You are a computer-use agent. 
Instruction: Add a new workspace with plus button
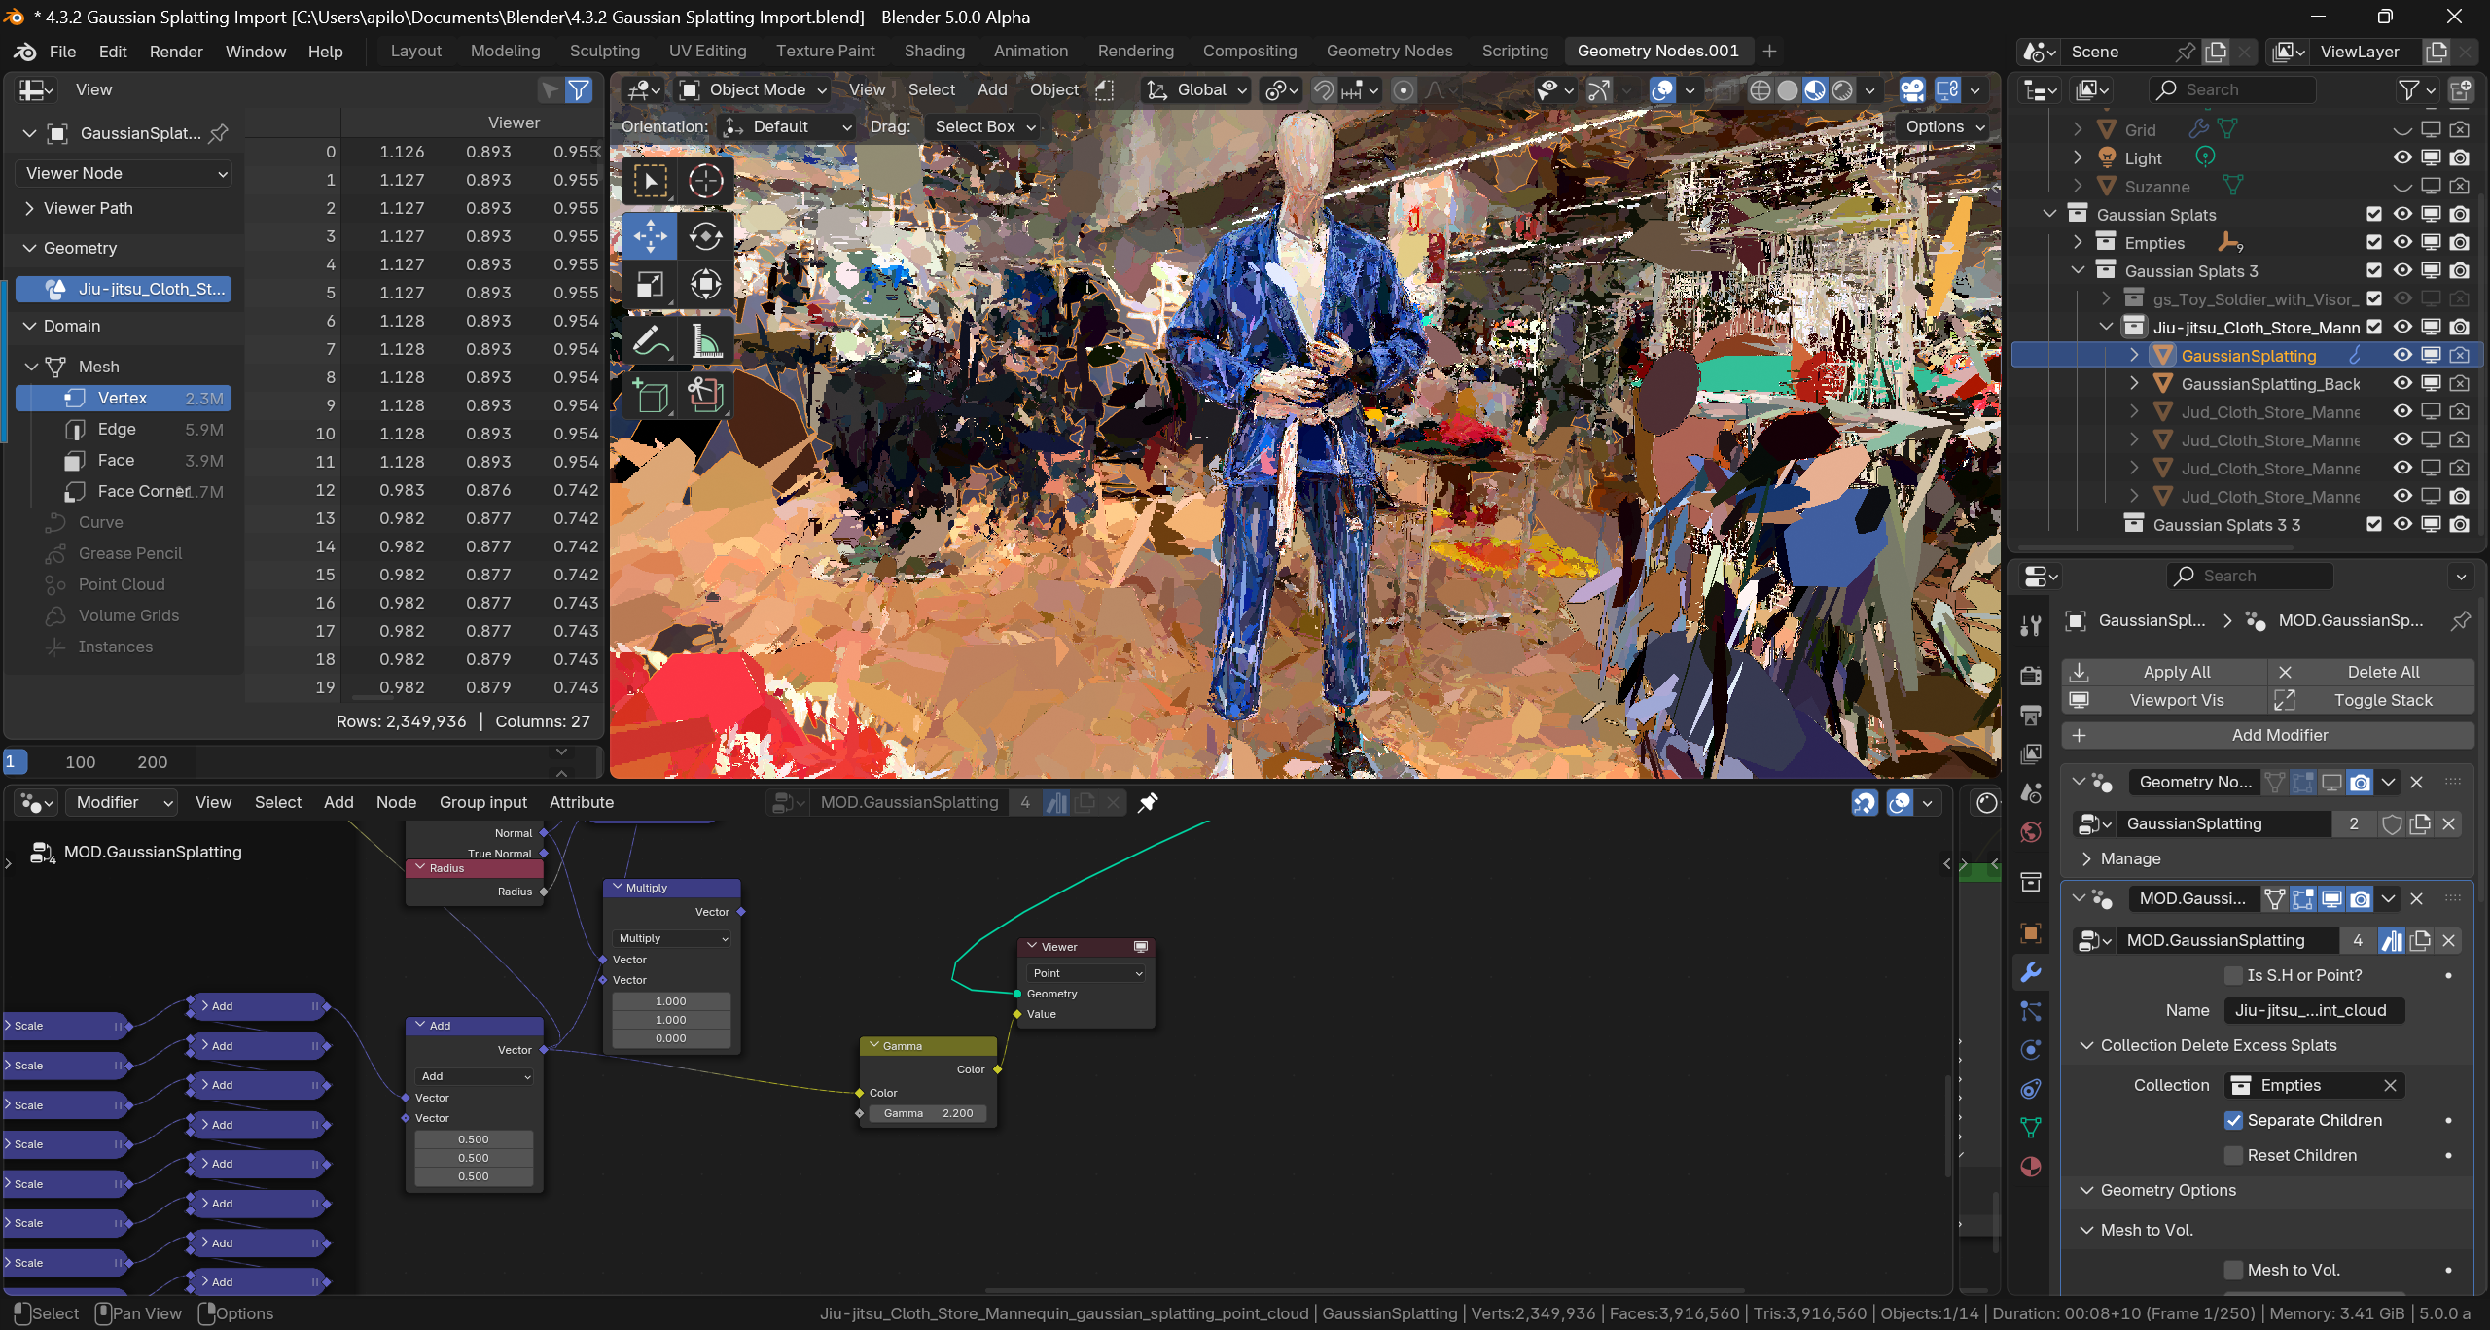[1769, 52]
